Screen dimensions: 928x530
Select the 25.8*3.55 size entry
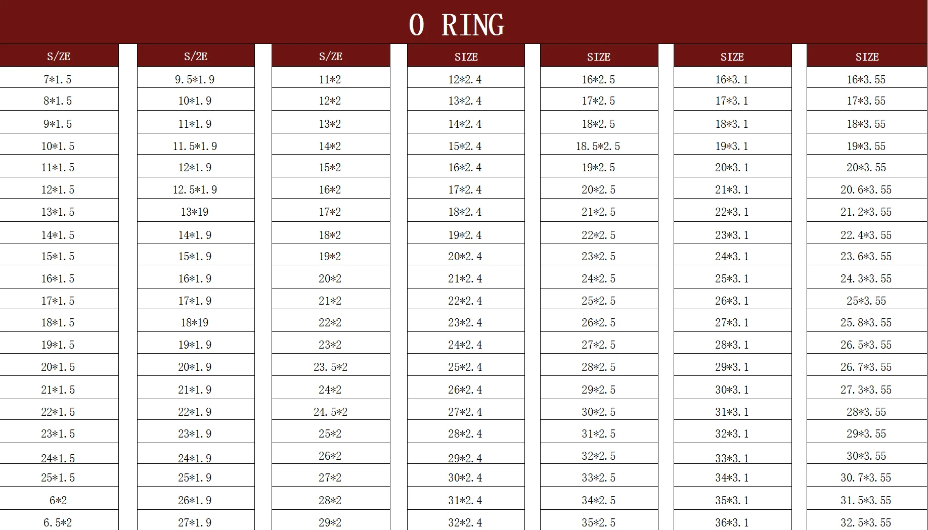[866, 322]
